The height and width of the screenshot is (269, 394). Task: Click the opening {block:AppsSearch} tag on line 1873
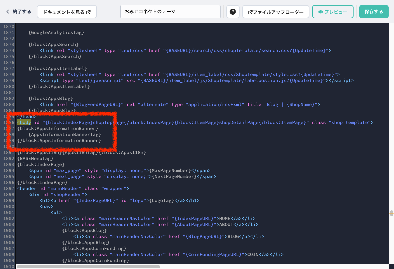click(x=53, y=44)
